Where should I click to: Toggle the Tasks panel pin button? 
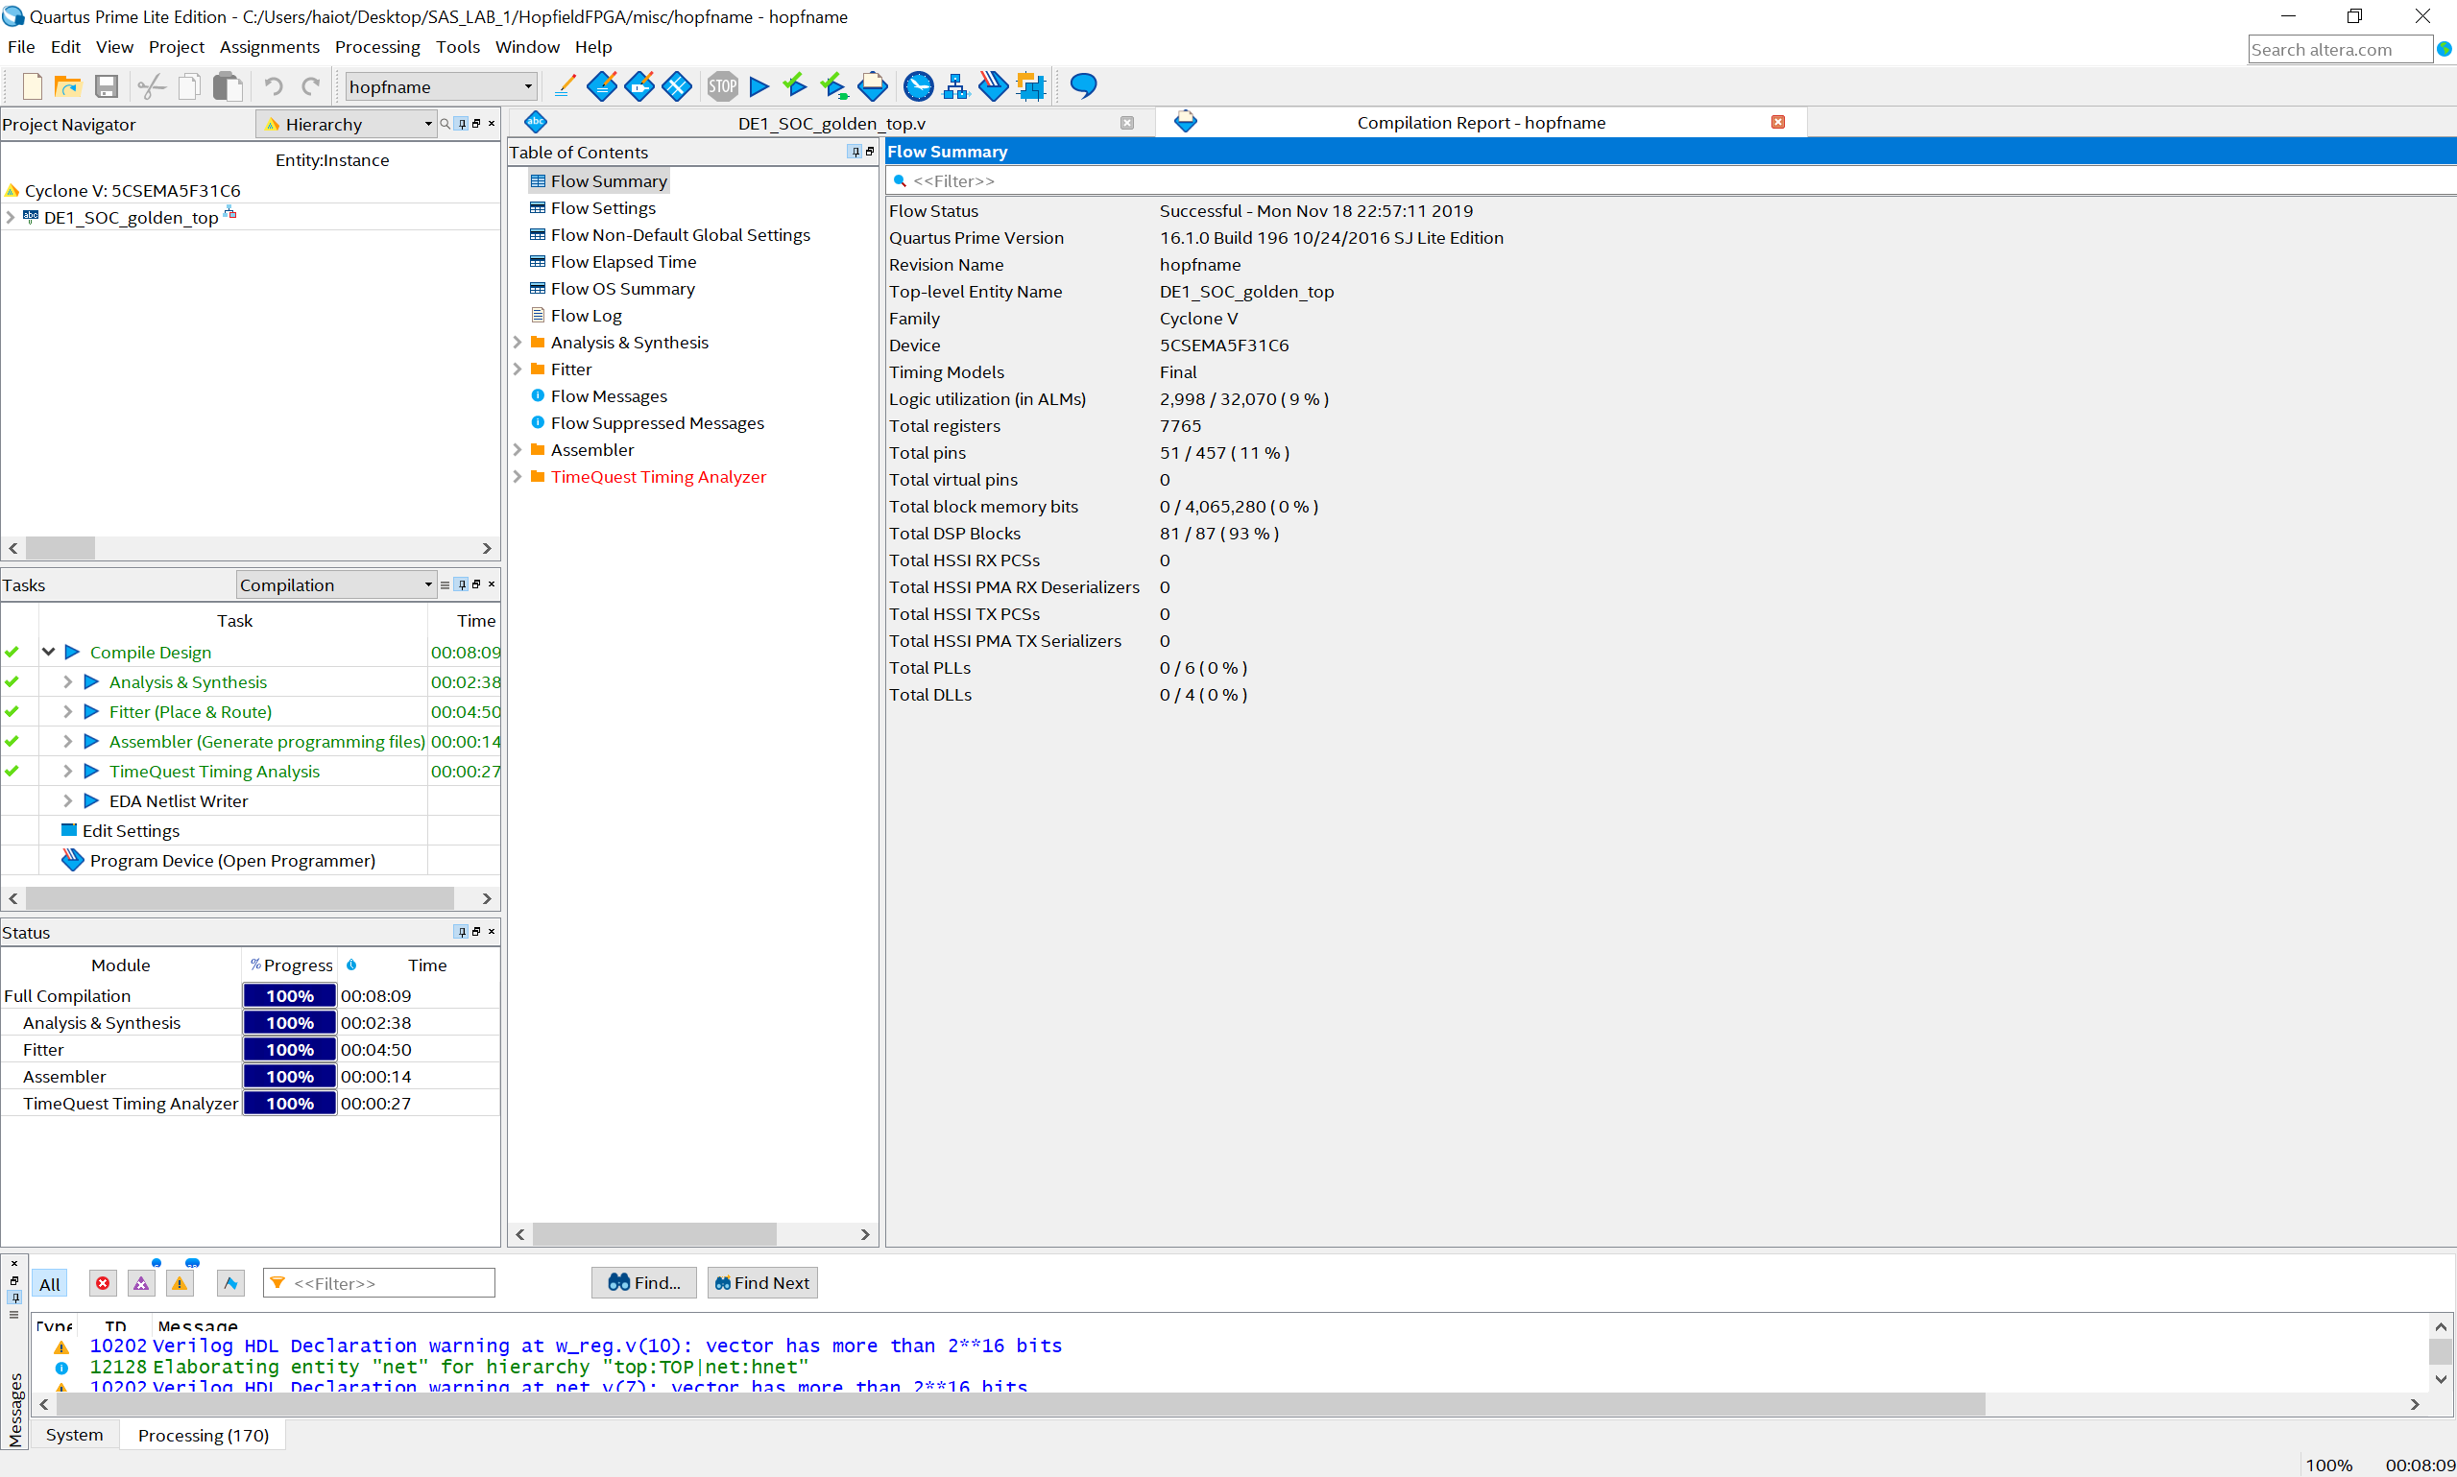point(462,584)
